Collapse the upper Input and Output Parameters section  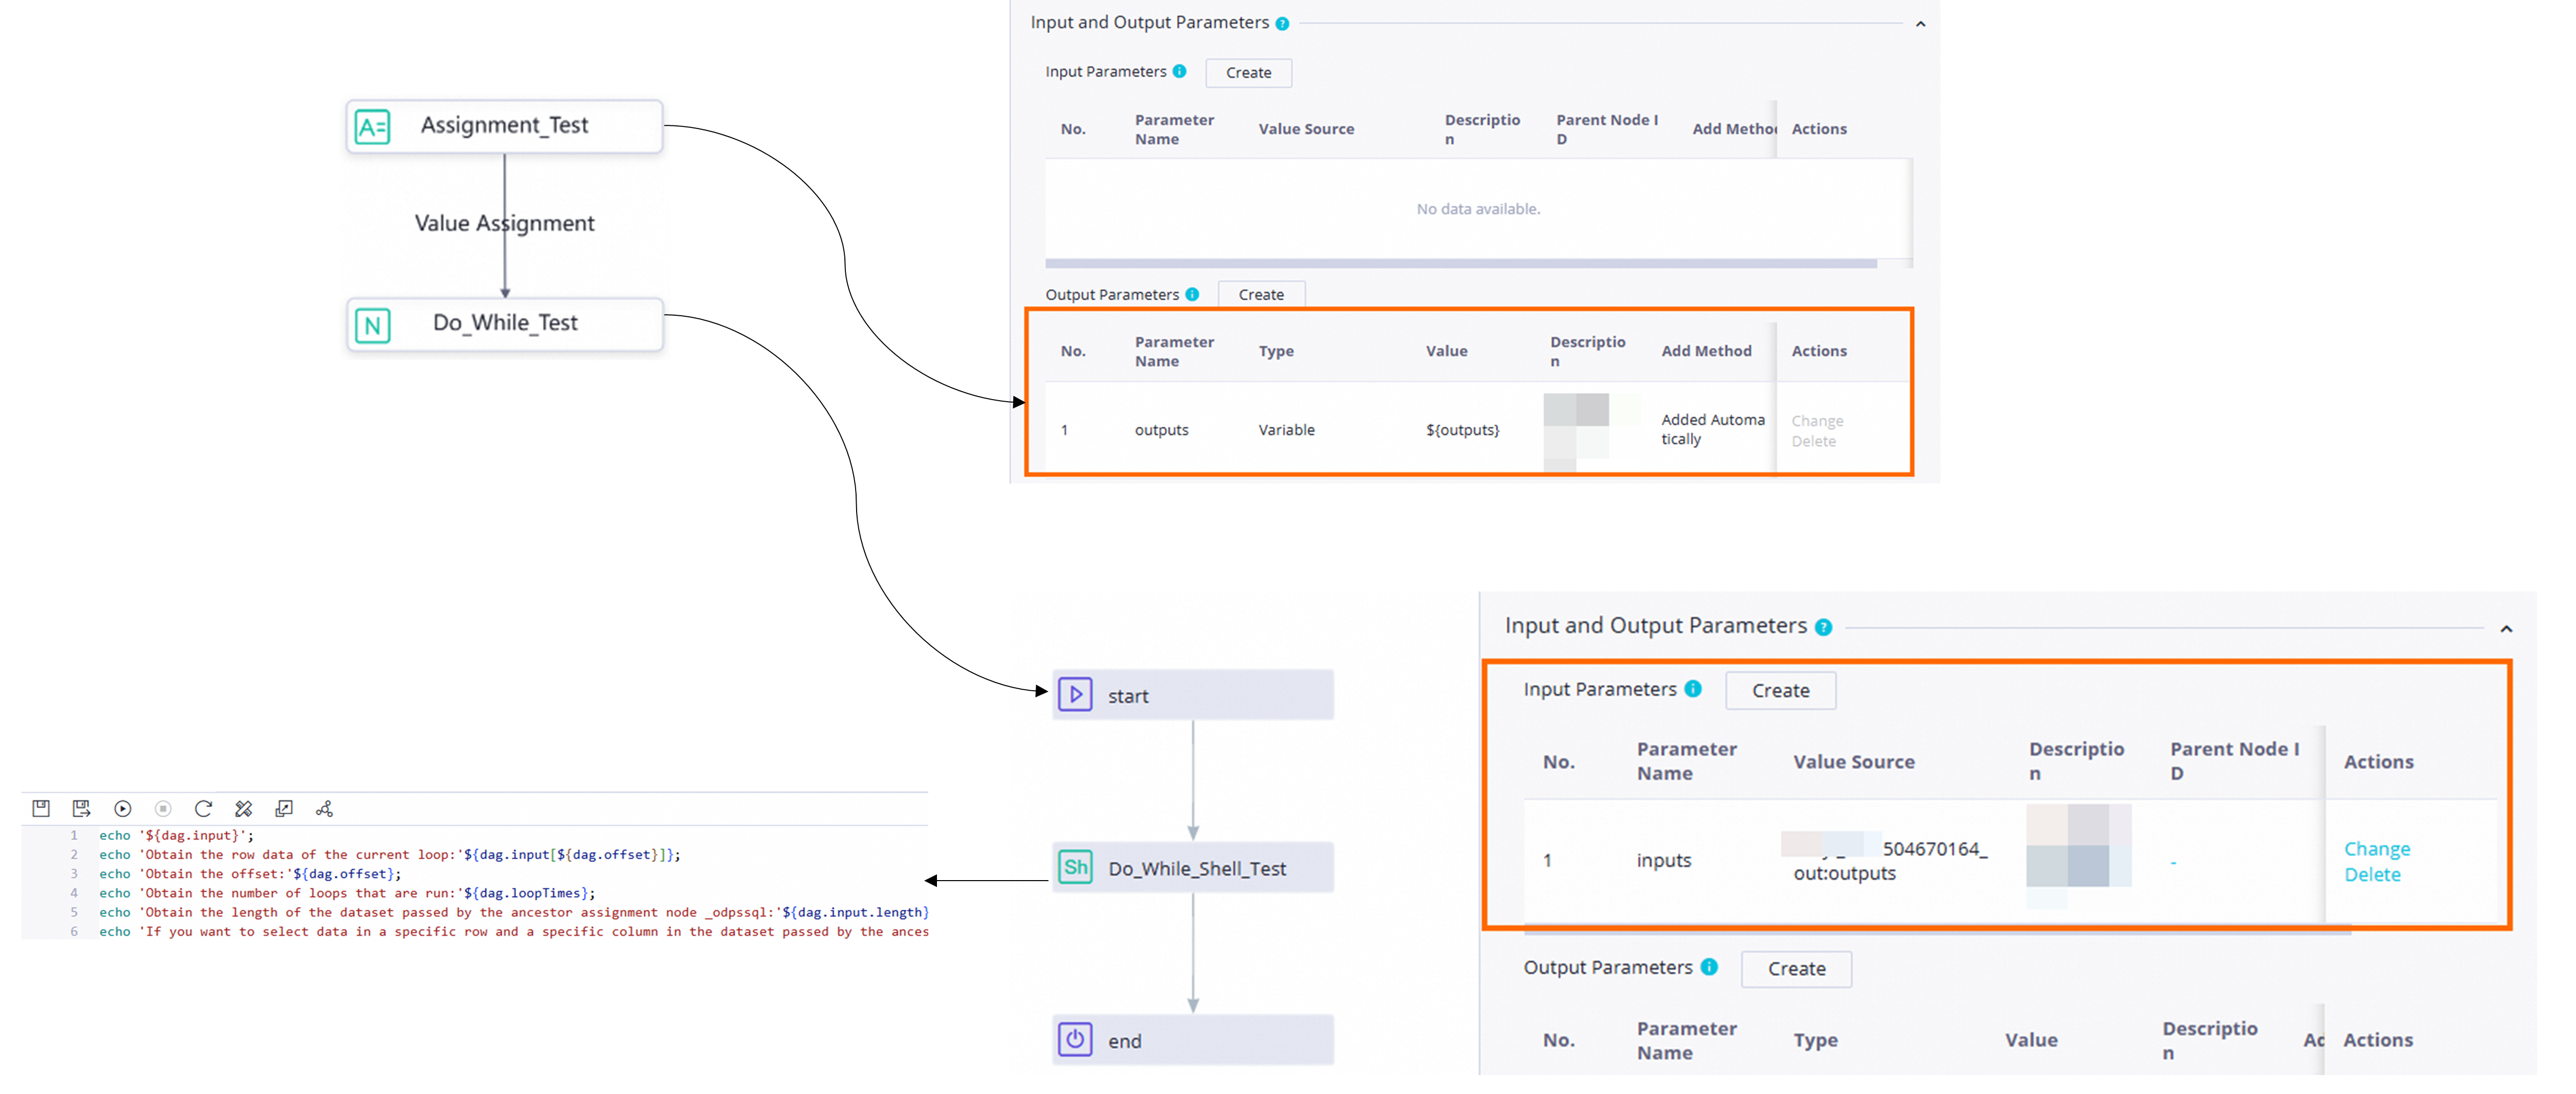(x=1920, y=24)
